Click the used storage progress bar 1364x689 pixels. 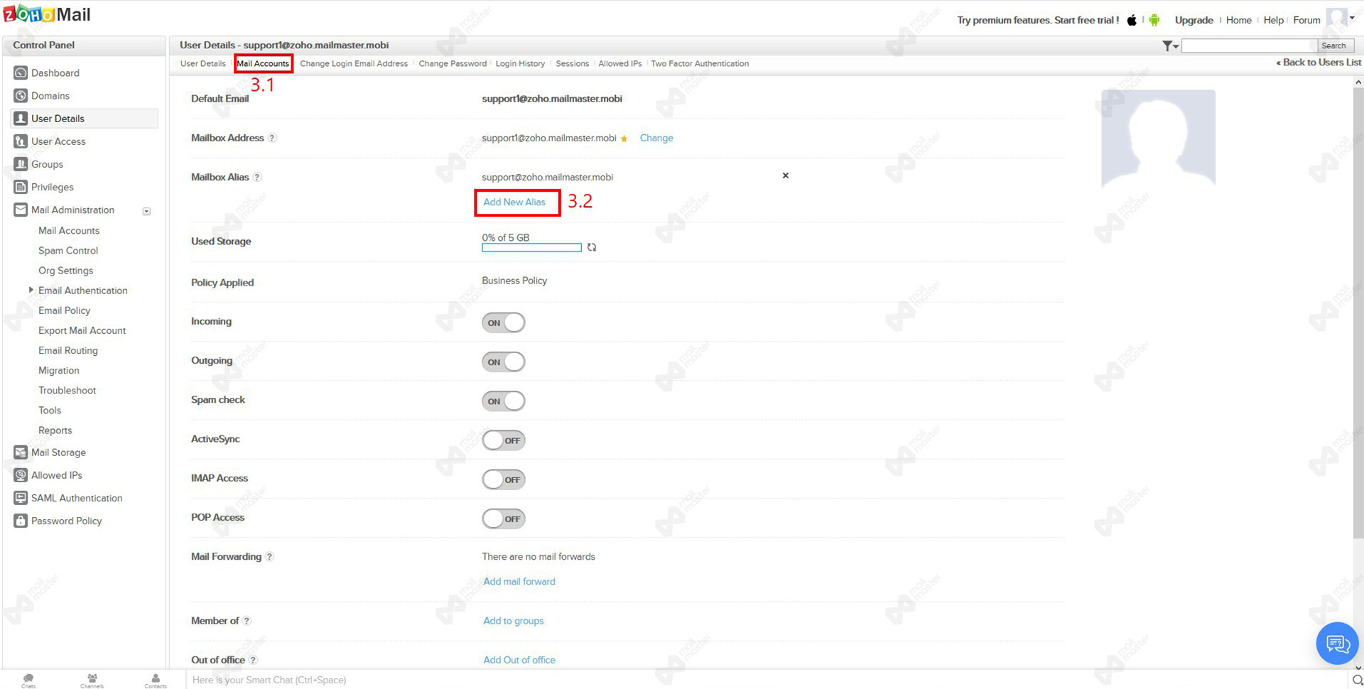(531, 247)
